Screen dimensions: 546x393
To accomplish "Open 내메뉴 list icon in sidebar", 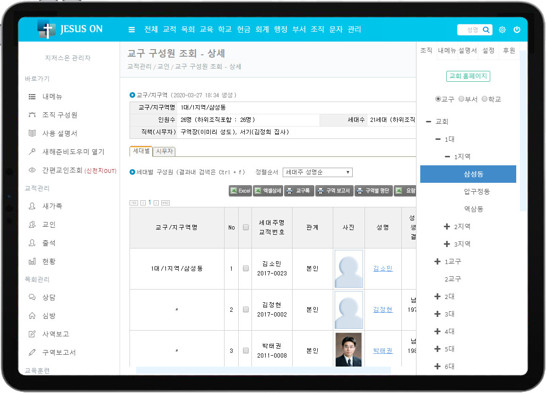I will pos(32,96).
